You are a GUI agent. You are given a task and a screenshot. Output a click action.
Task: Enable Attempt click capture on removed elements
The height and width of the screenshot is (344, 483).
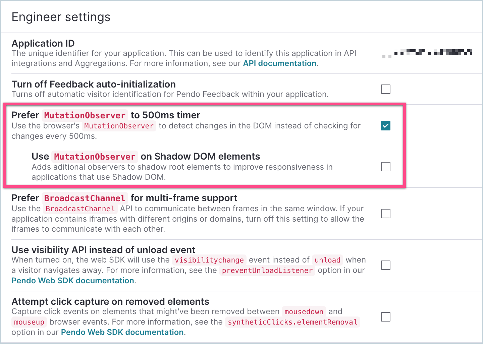[386, 317]
